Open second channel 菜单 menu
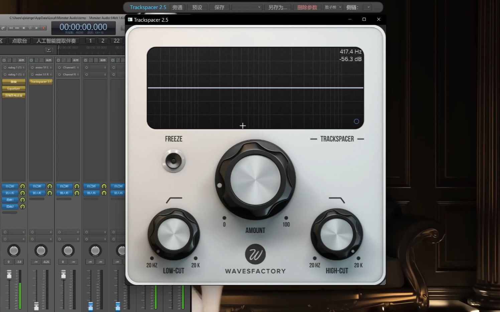This screenshot has width=500, height=312. pos(48,60)
